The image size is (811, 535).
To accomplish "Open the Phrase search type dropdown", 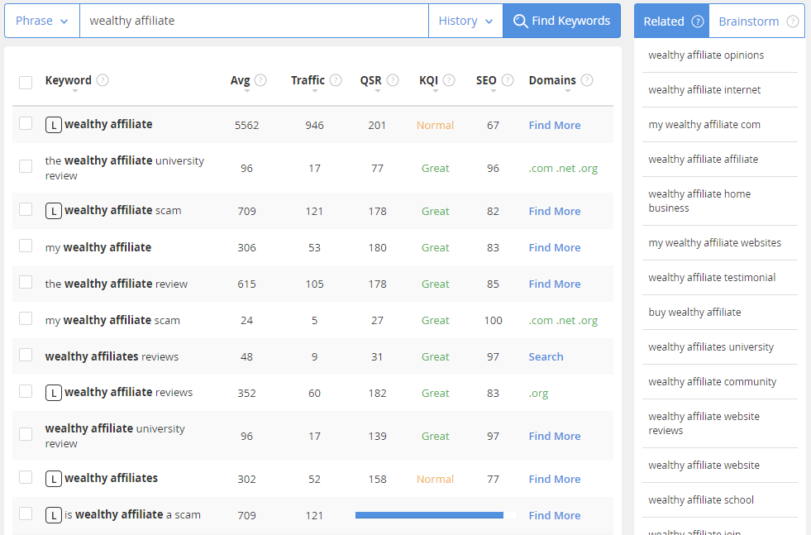I will point(42,21).
